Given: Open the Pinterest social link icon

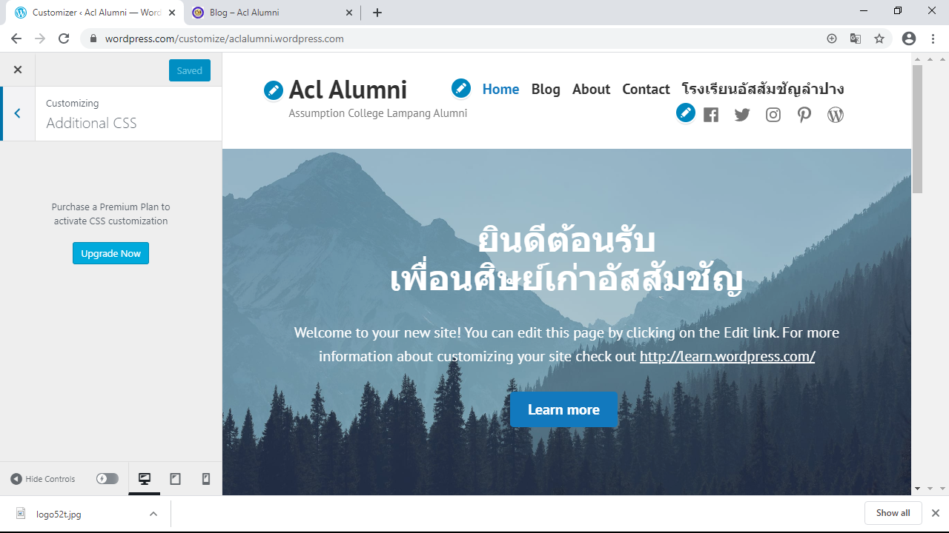Looking at the screenshot, I should pos(804,115).
